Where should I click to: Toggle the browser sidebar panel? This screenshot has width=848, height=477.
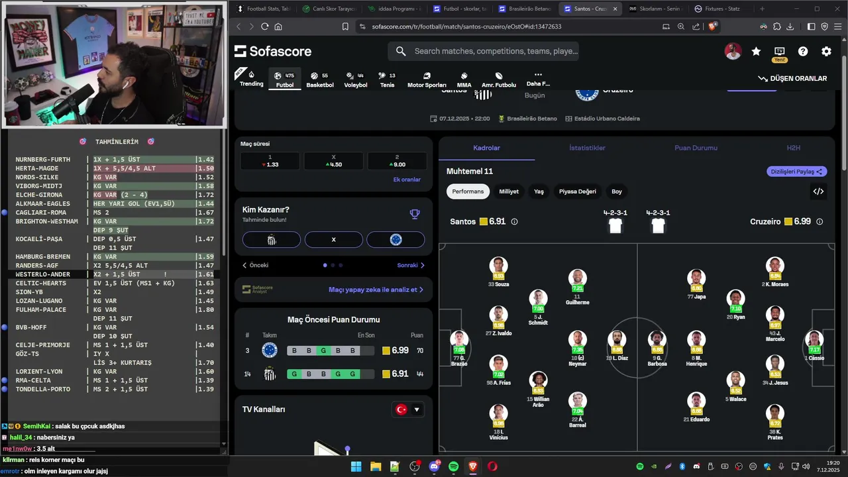[x=811, y=26]
